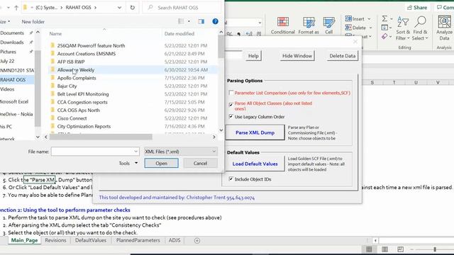Switch to the PlannedParameters sheet tab
454x255 pixels.
click(x=138, y=240)
